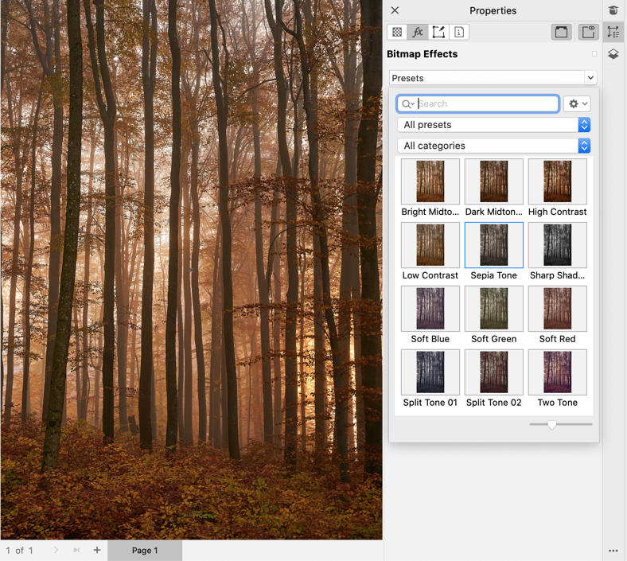Screen dimensions: 627x561
Task: Click the Properties docker sidebar icon
Action: (613, 33)
